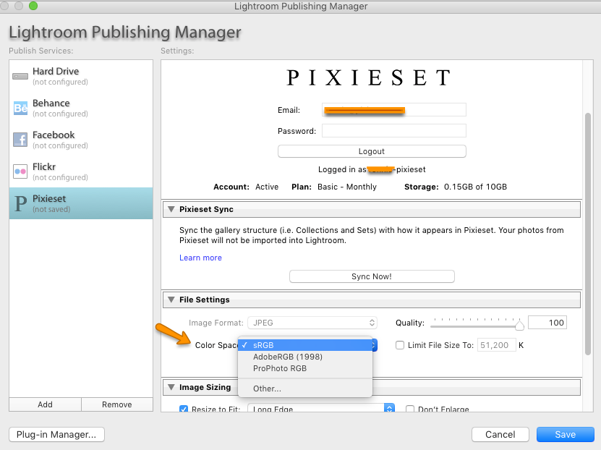Toggle the Resize to Fit checkbox
601x450 pixels.
184,409
